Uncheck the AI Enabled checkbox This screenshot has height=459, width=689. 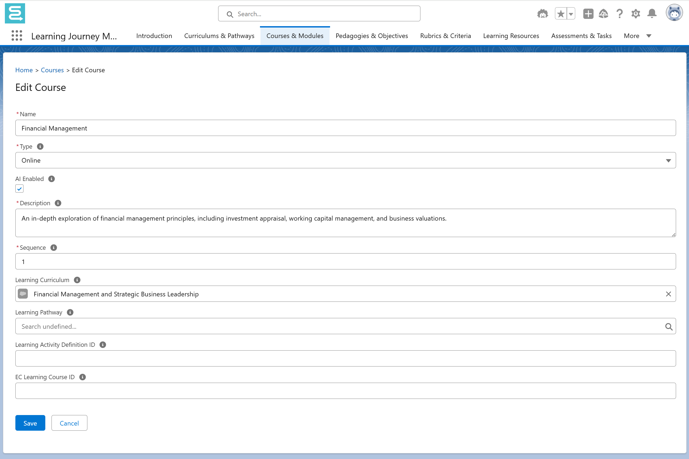point(19,189)
